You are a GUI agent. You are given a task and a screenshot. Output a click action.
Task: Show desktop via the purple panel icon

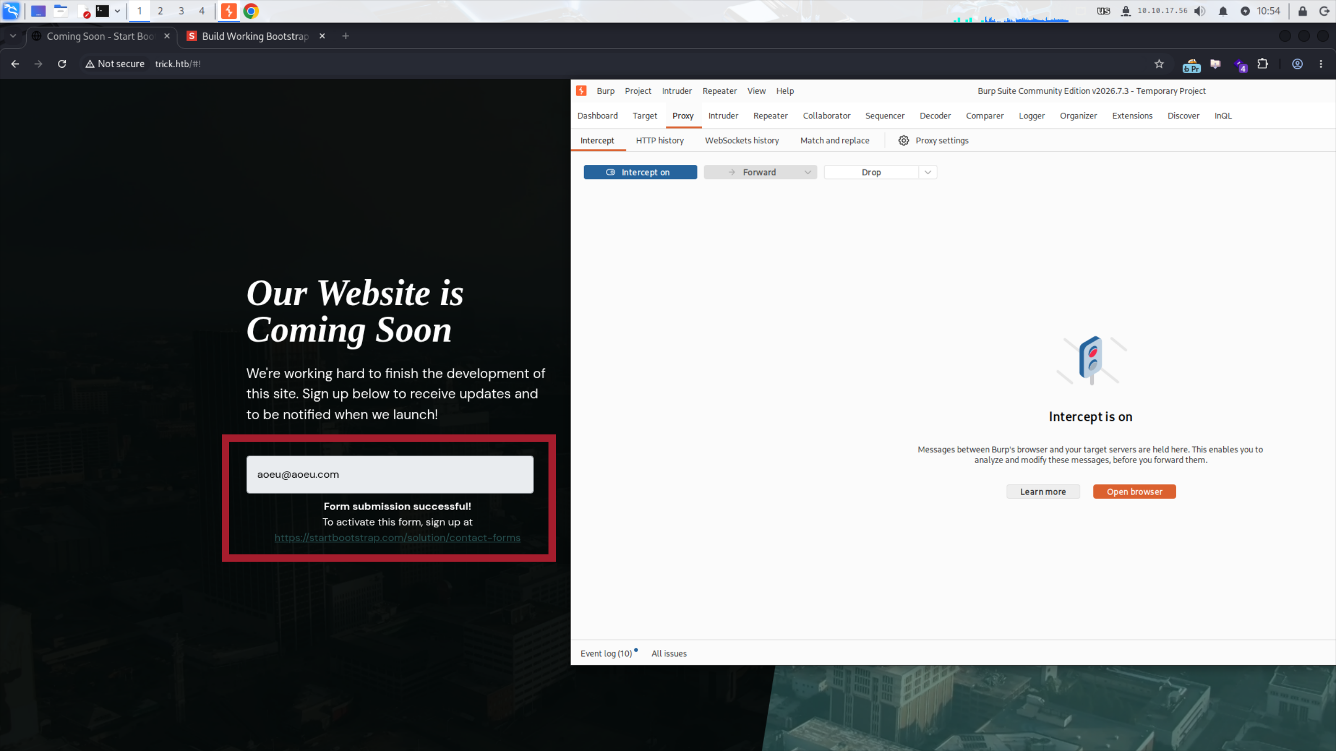tap(38, 11)
